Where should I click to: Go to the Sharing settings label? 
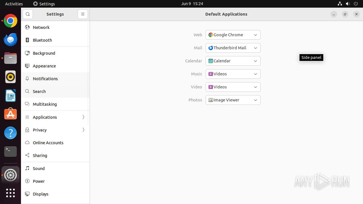tap(40, 156)
